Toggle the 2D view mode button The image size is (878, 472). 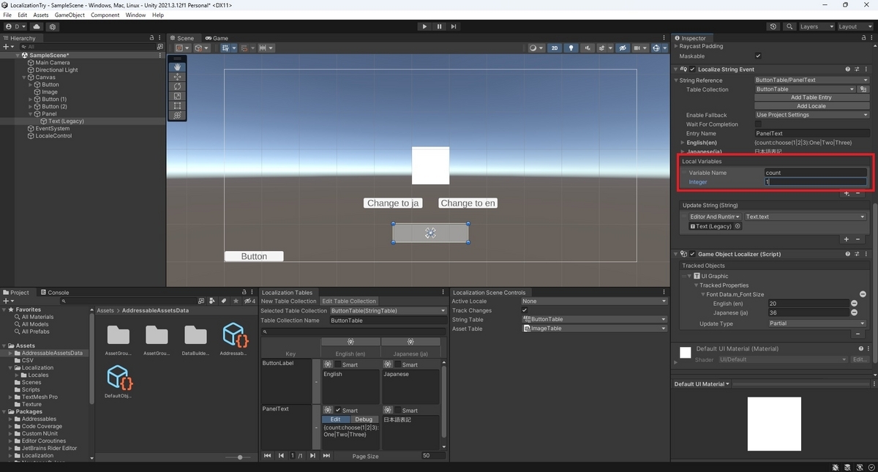click(x=555, y=48)
